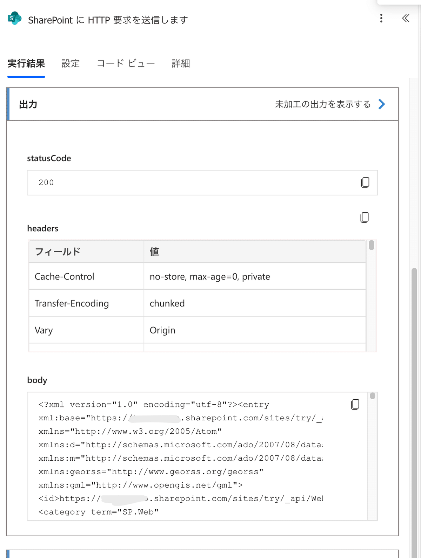Copy the statusCode value
Screen dimensions: 421x558
click(x=365, y=182)
